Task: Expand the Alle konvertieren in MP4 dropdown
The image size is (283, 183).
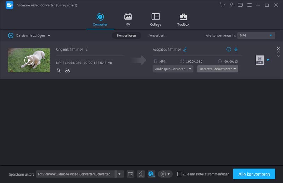Action: (x=256, y=35)
